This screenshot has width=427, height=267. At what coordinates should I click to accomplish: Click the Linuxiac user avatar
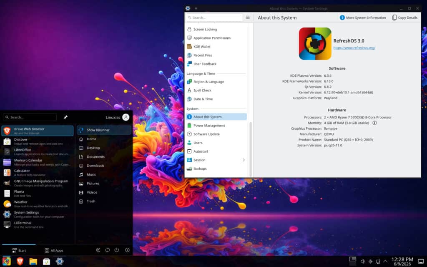[x=126, y=117]
